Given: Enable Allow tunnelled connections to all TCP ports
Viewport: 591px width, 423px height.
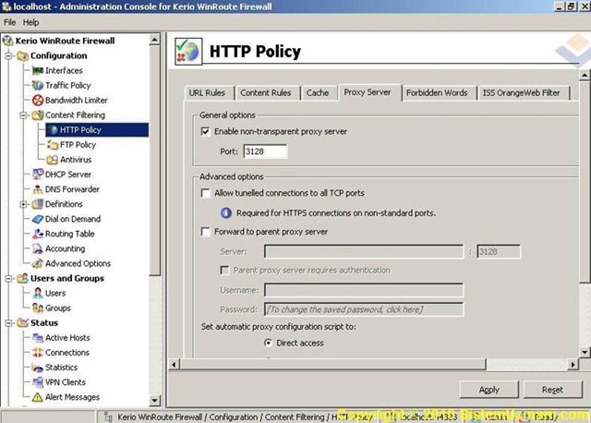Looking at the screenshot, I should [x=205, y=193].
